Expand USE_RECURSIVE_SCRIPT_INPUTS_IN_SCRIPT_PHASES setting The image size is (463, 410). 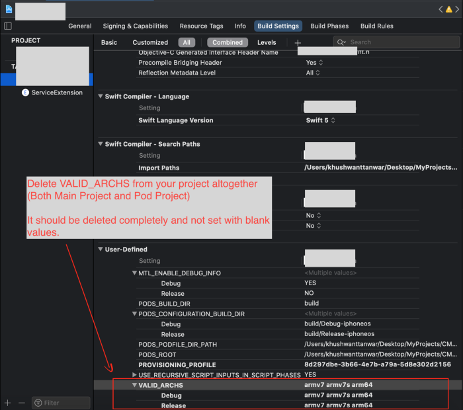pyautogui.click(x=134, y=375)
